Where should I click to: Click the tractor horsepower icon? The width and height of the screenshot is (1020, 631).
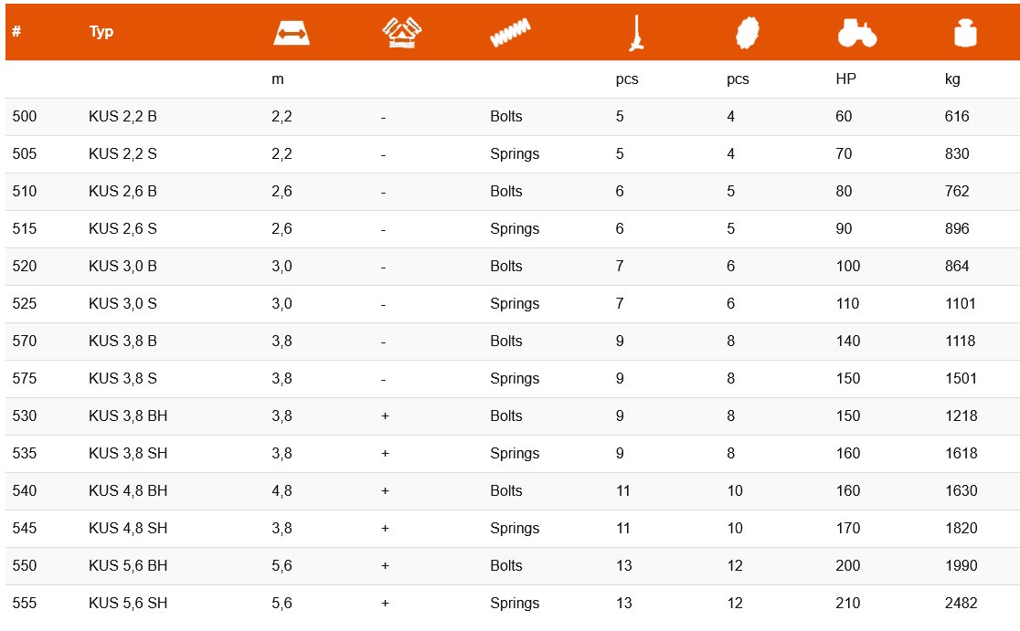click(x=856, y=33)
